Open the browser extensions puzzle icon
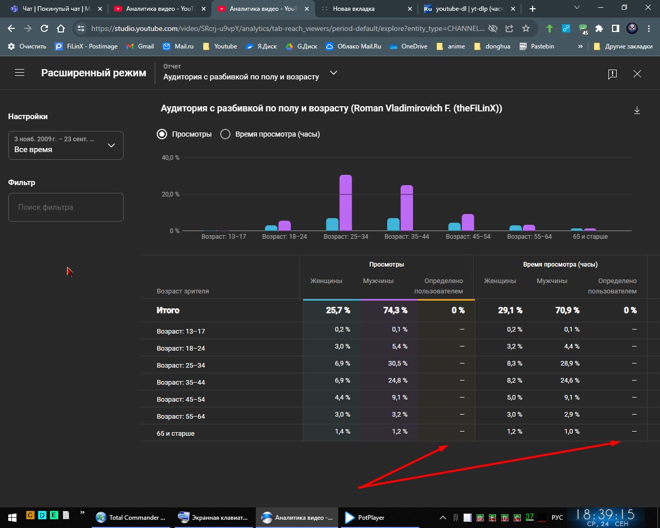Screen dimensions: 660x528 click(x=599, y=29)
